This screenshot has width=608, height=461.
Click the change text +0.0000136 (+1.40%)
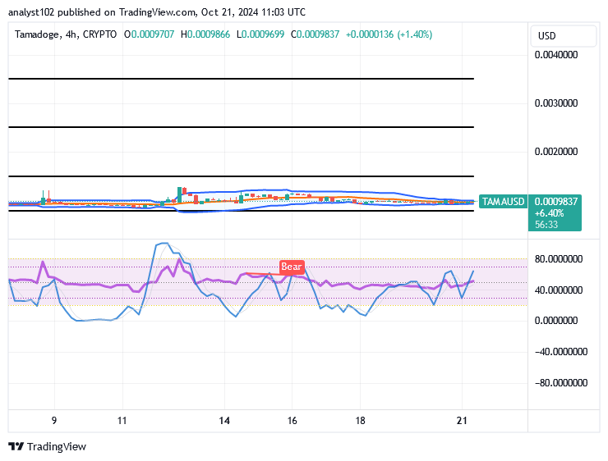[389, 34]
